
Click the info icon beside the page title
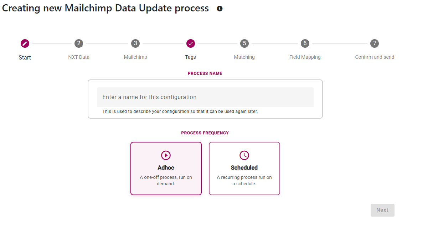(x=220, y=9)
